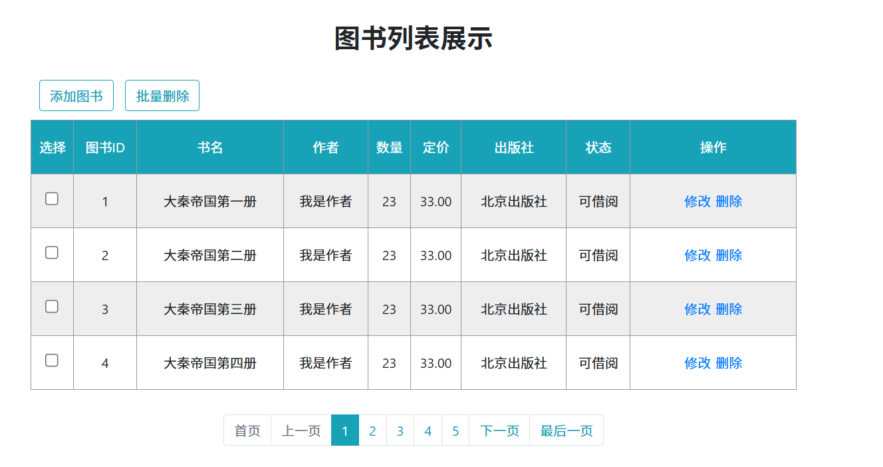The width and height of the screenshot is (883, 467).
Task: Click the 书名 column header
Action: point(210,148)
